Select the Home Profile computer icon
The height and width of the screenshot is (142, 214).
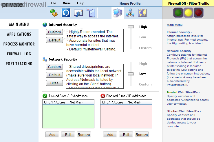tap(118, 13)
